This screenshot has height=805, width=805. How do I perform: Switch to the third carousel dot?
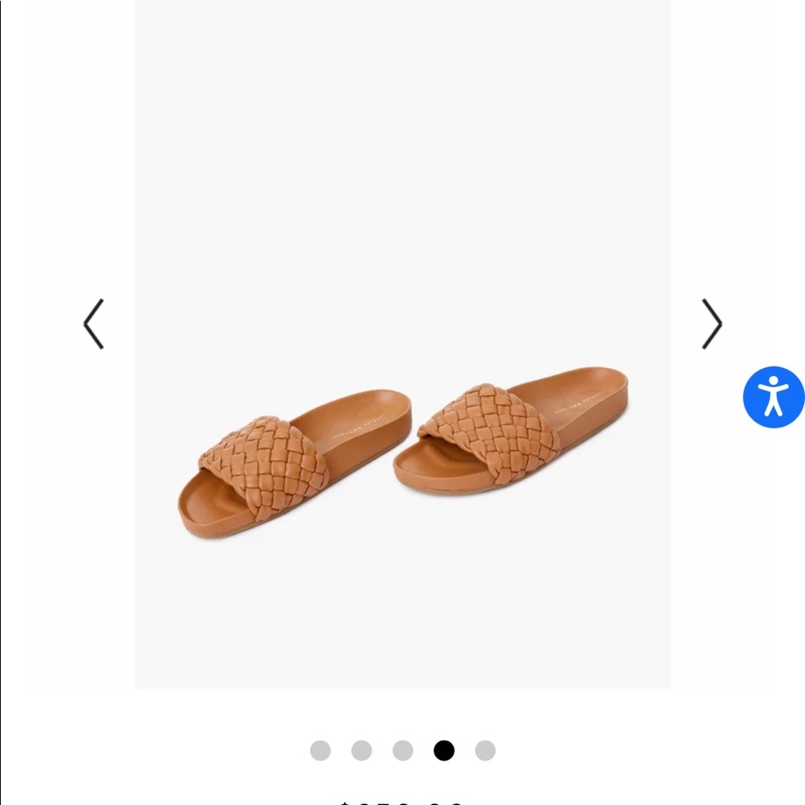[x=402, y=750]
